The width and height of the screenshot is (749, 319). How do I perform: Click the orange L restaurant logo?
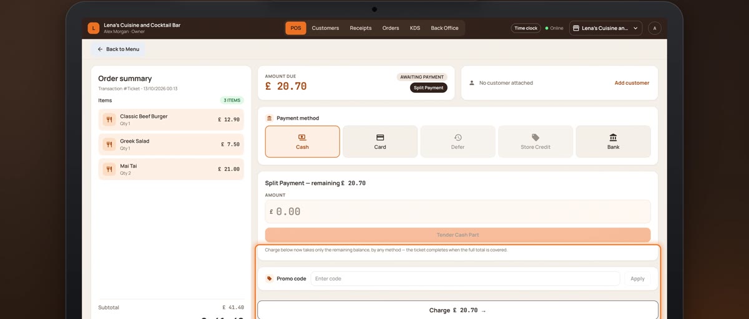point(94,28)
